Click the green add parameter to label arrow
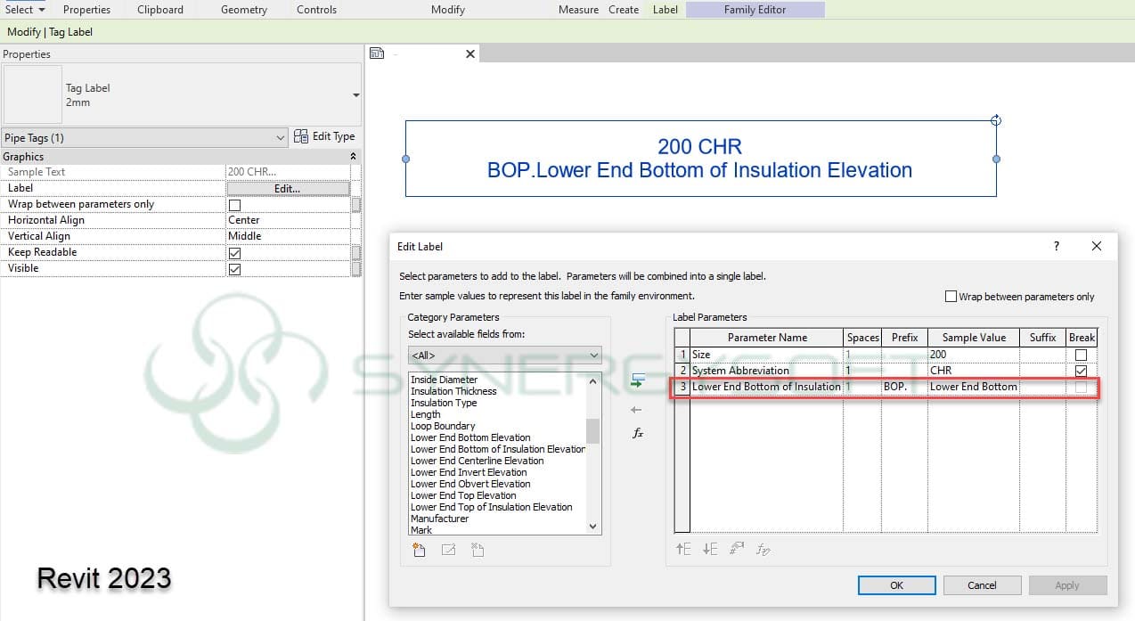The height and width of the screenshot is (621, 1135). pos(637,381)
